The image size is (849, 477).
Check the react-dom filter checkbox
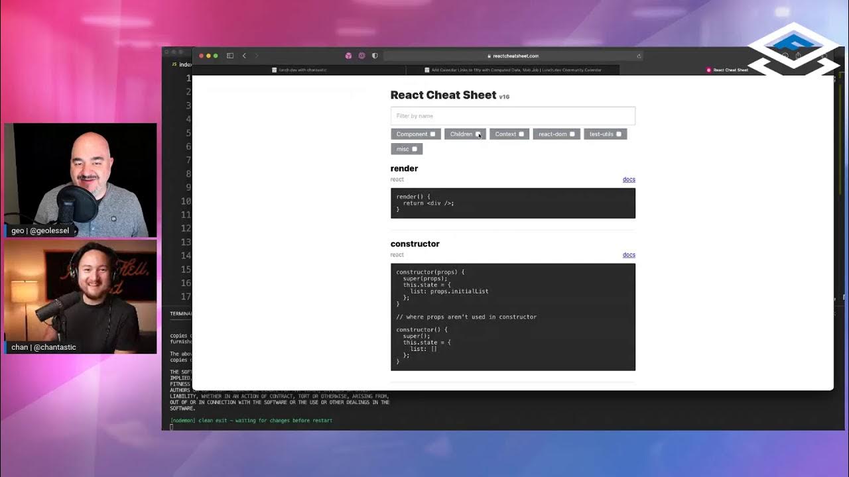click(x=572, y=134)
